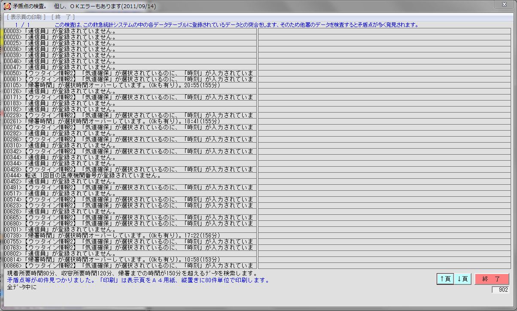517x311 pixels.
Task: Go to previous page with ↑頁 button
Action: coord(445,279)
